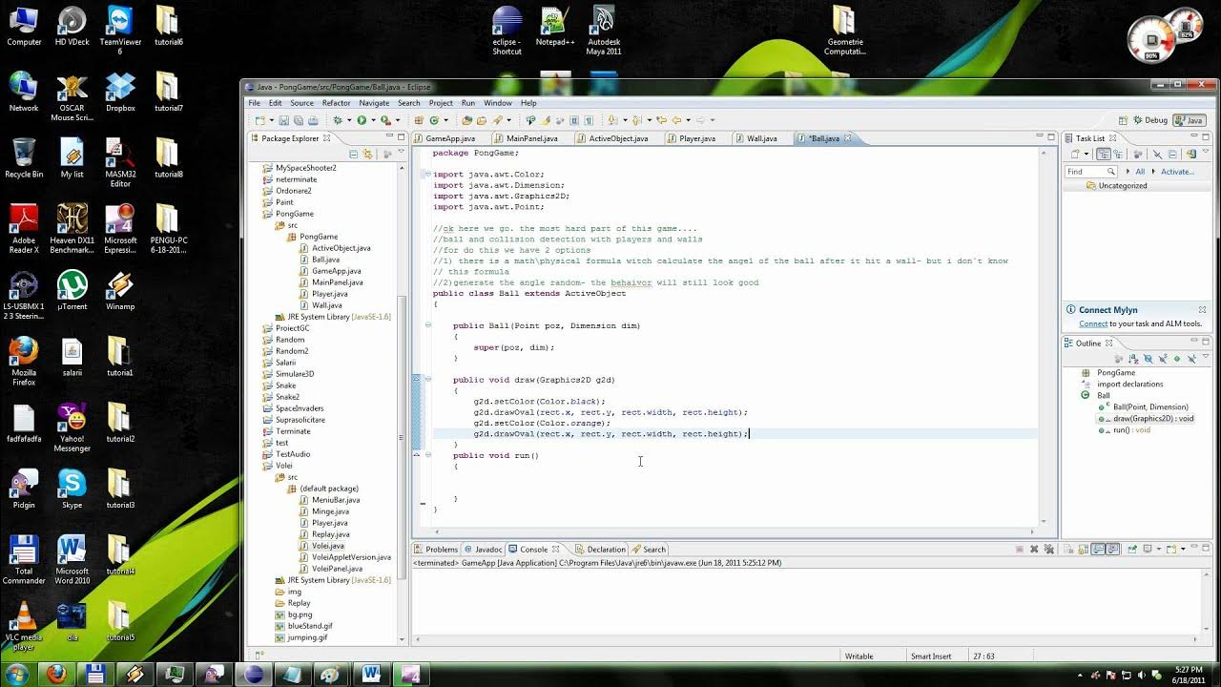Click the Activate... link in Task List

[1177, 172]
